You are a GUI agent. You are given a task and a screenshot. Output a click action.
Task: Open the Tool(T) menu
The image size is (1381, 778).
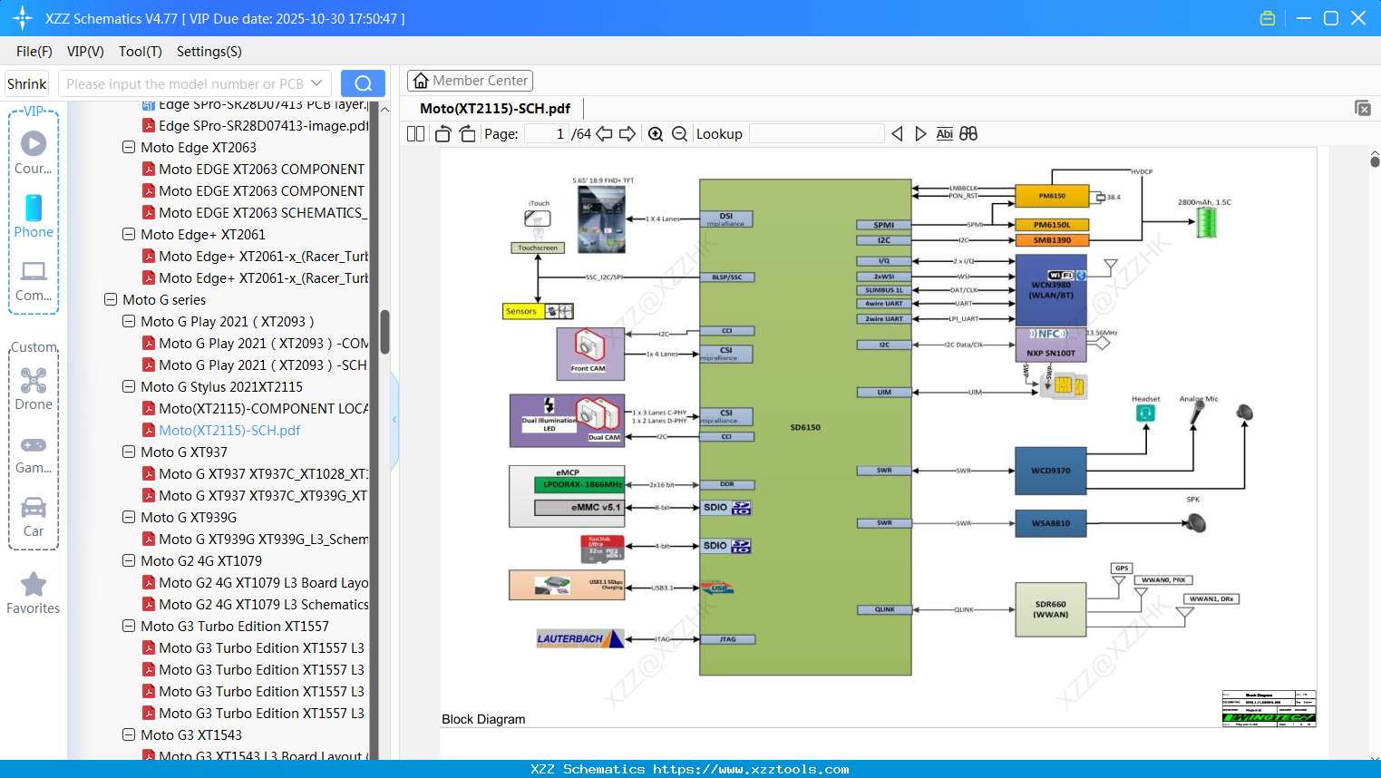click(x=141, y=52)
